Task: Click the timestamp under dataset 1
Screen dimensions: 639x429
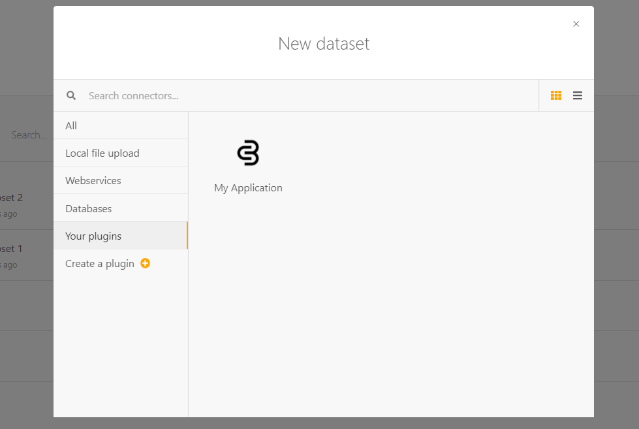Action: click(10, 264)
